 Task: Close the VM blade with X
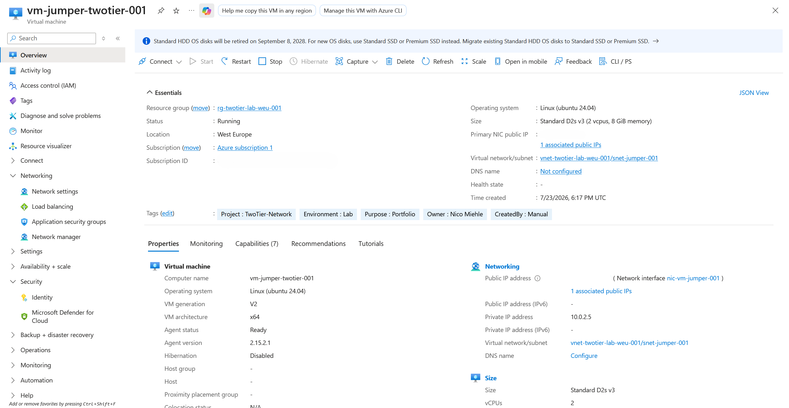pyautogui.click(x=775, y=11)
